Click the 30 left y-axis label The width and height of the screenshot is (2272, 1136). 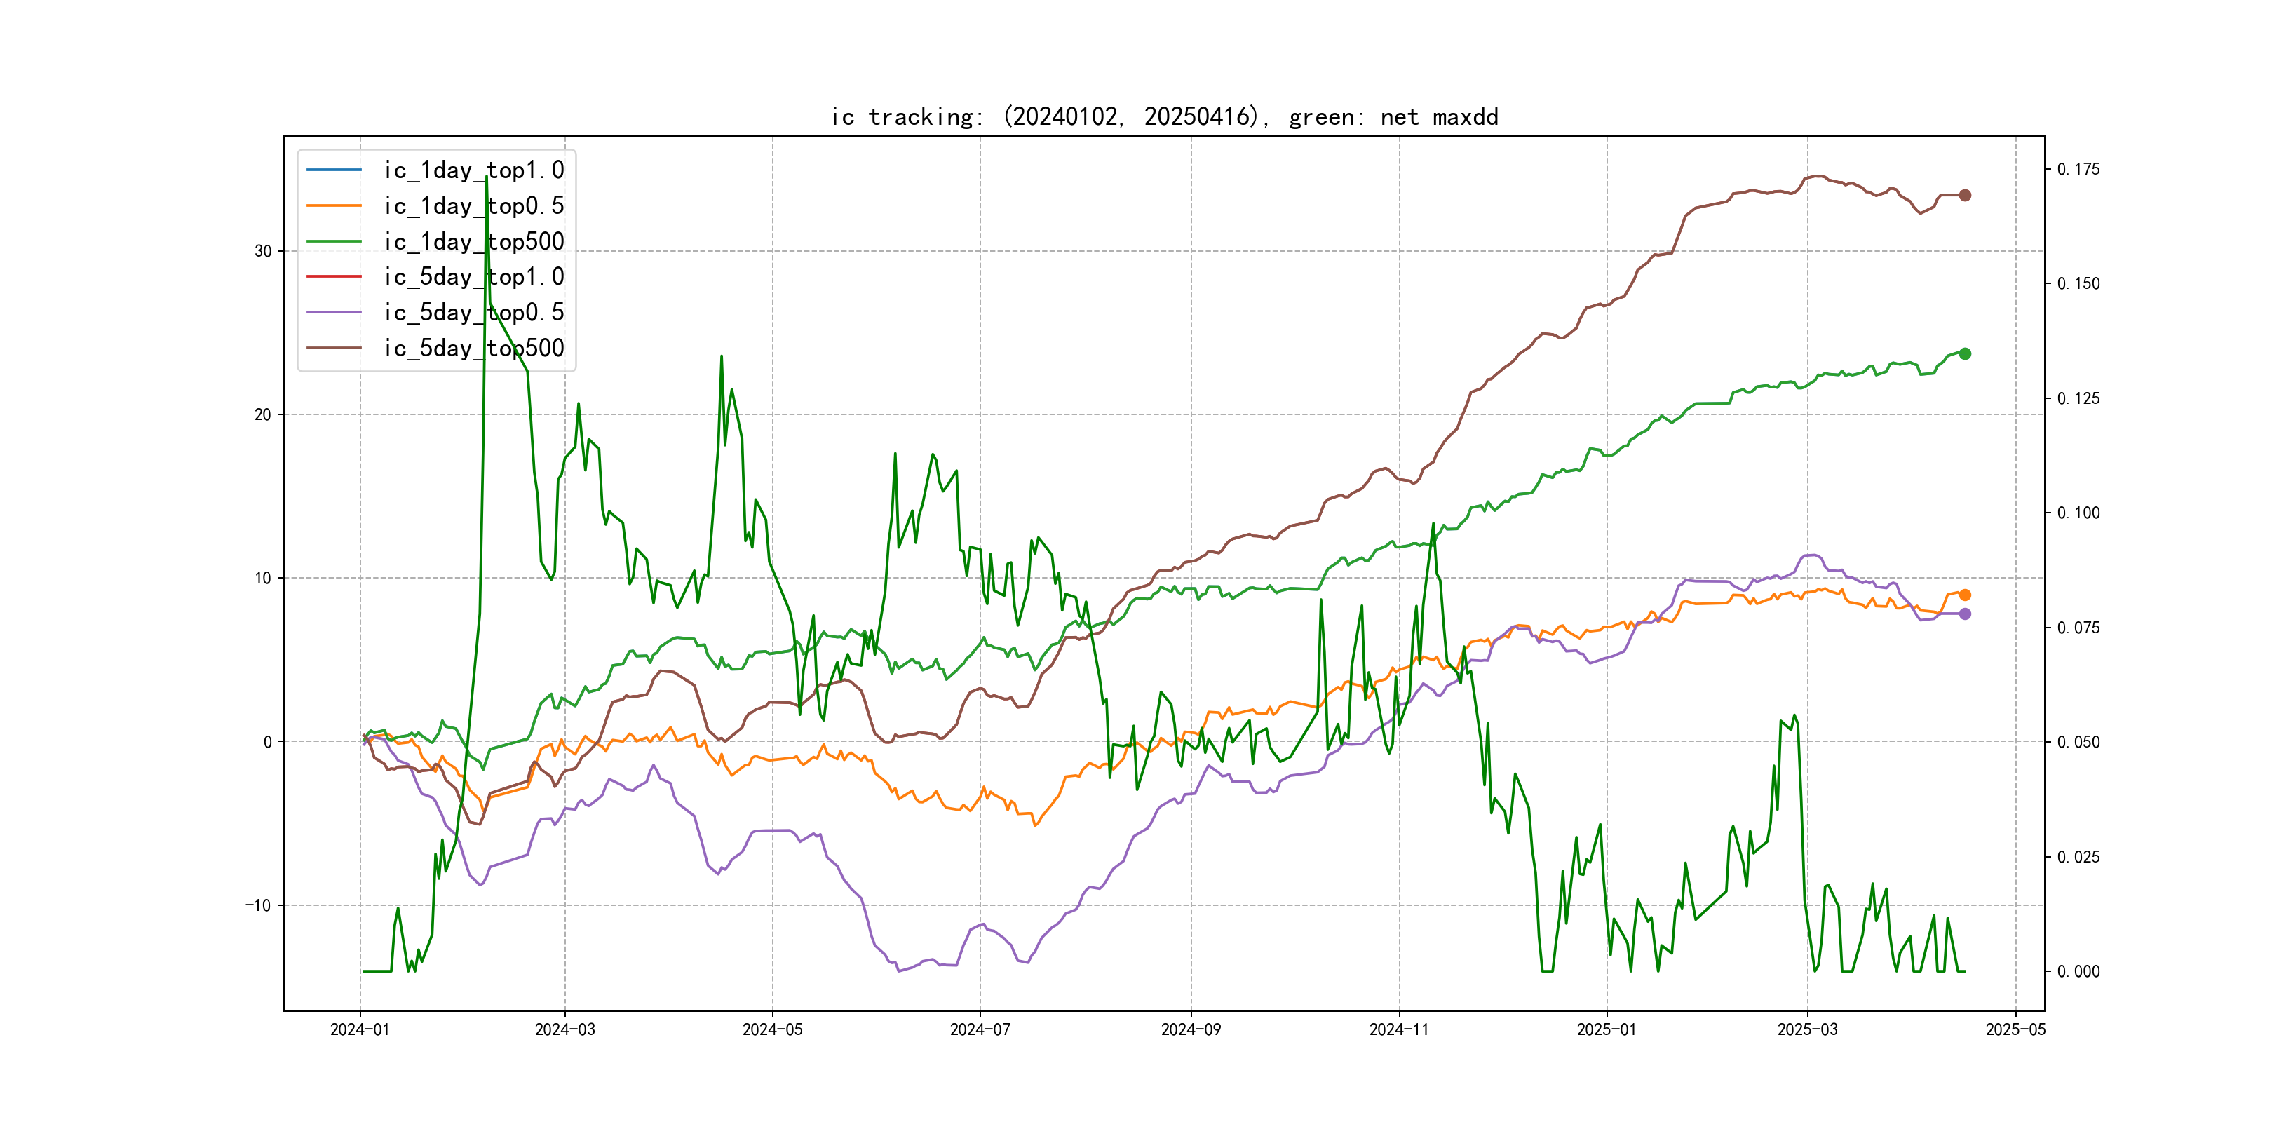[263, 251]
